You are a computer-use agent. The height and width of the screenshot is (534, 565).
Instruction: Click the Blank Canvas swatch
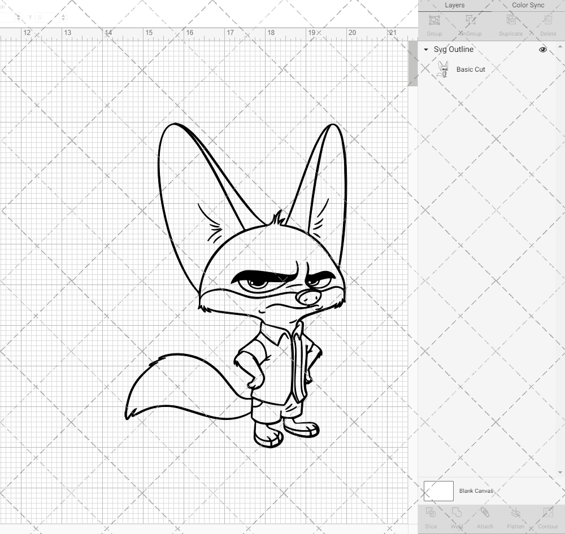click(438, 491)
